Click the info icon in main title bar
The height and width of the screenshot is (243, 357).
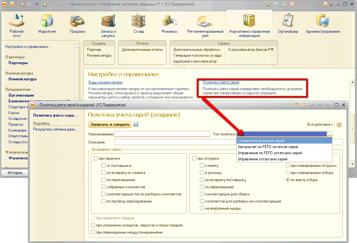pyautogui.click(x=325, y=4)
